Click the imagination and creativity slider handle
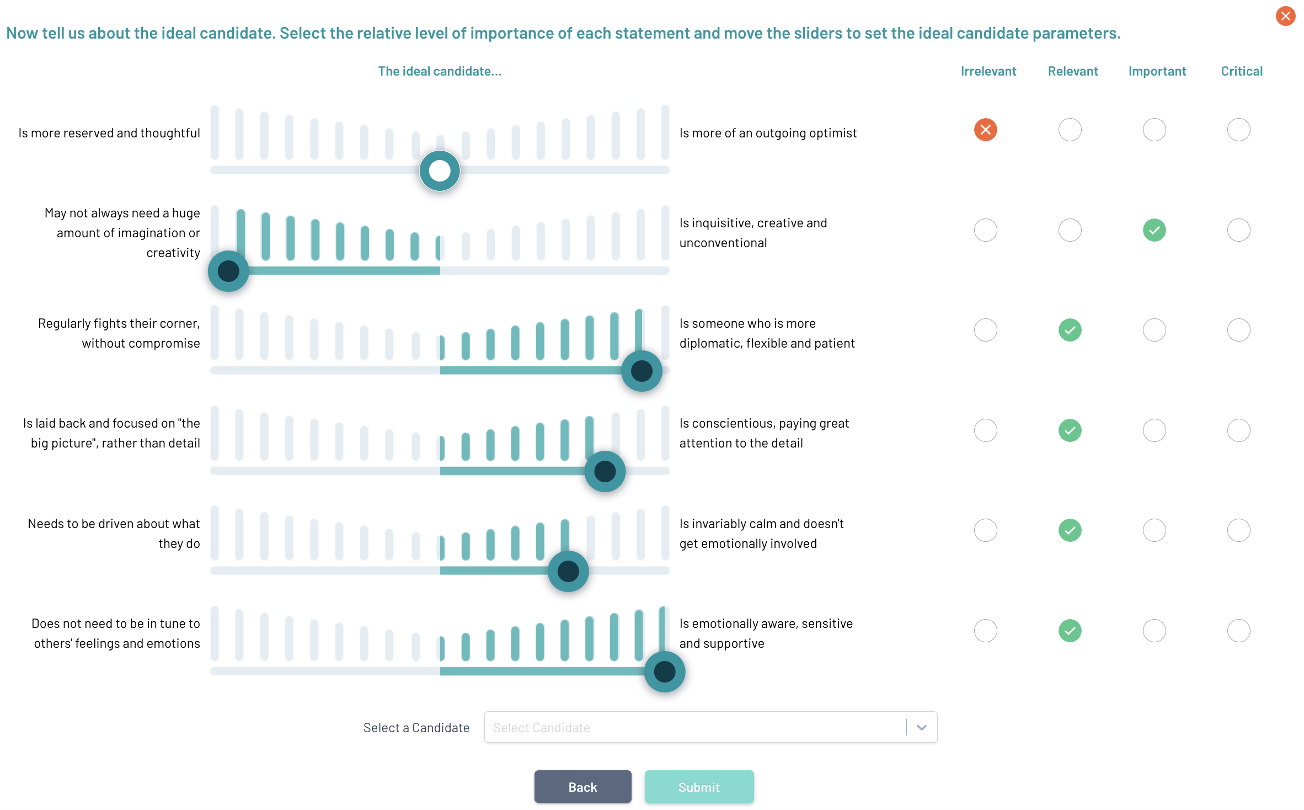The width and height of the screenshot is (1304, 810). pos(228,271)
